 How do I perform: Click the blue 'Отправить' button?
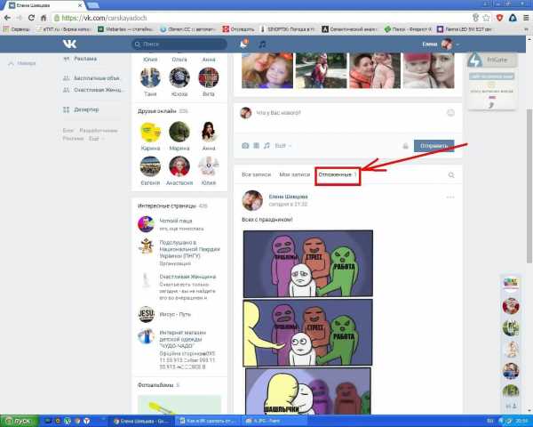434,146
